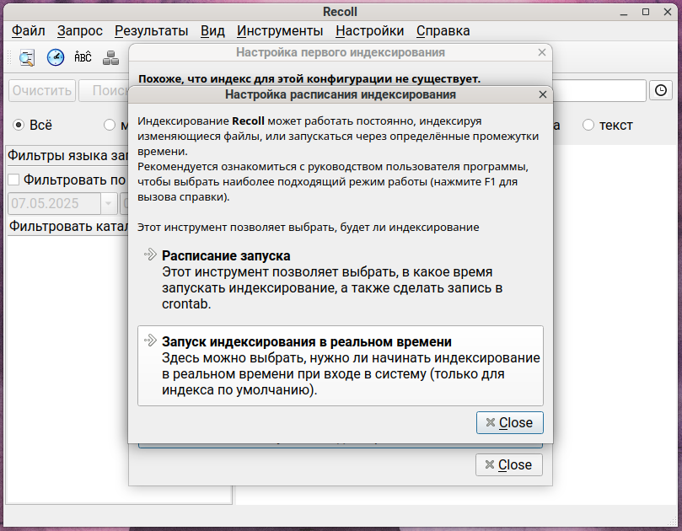Viewport: 682px width, 531px height.
Task: Click the directory filter list area
Action: click(67, 370)
